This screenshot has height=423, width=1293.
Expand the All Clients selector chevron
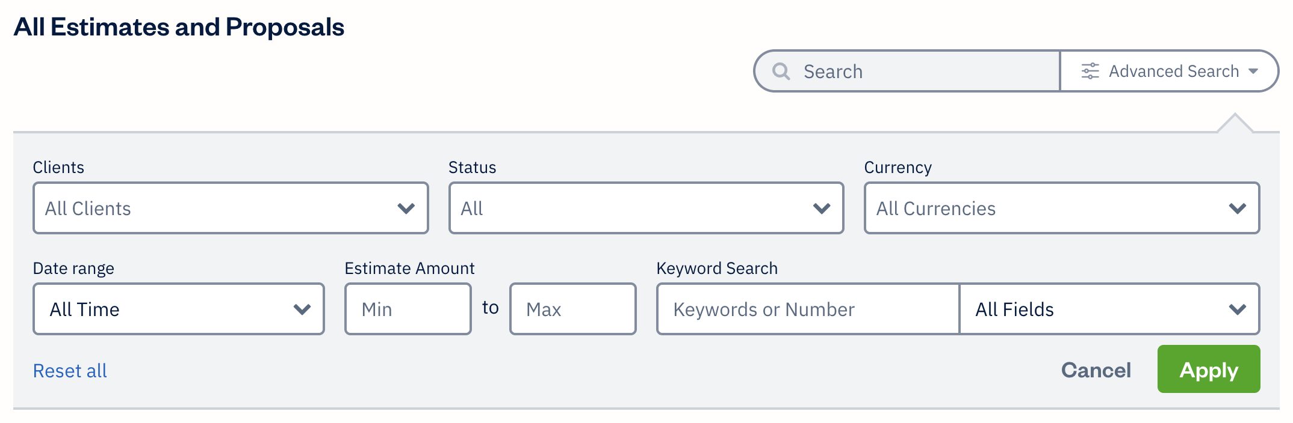(406, 208)
